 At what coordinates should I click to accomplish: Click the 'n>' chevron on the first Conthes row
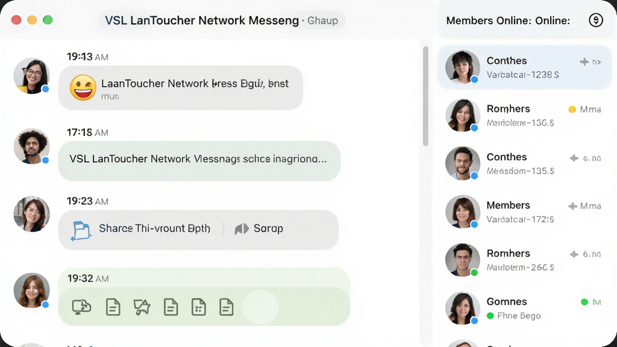tap(596, 62)
